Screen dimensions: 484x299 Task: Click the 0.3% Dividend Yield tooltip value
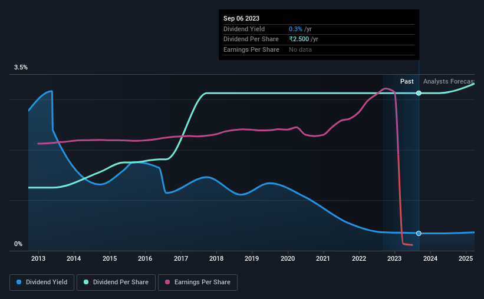(295, 29)
